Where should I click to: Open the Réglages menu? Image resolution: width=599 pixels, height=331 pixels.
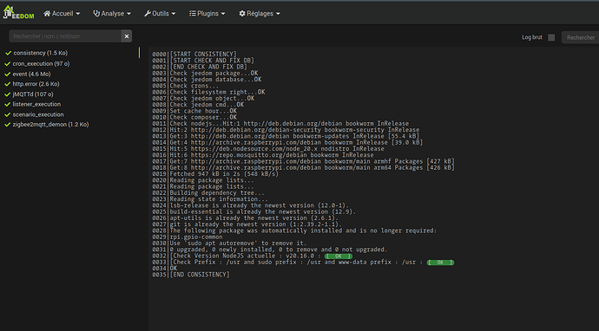(x=260, y=13)
